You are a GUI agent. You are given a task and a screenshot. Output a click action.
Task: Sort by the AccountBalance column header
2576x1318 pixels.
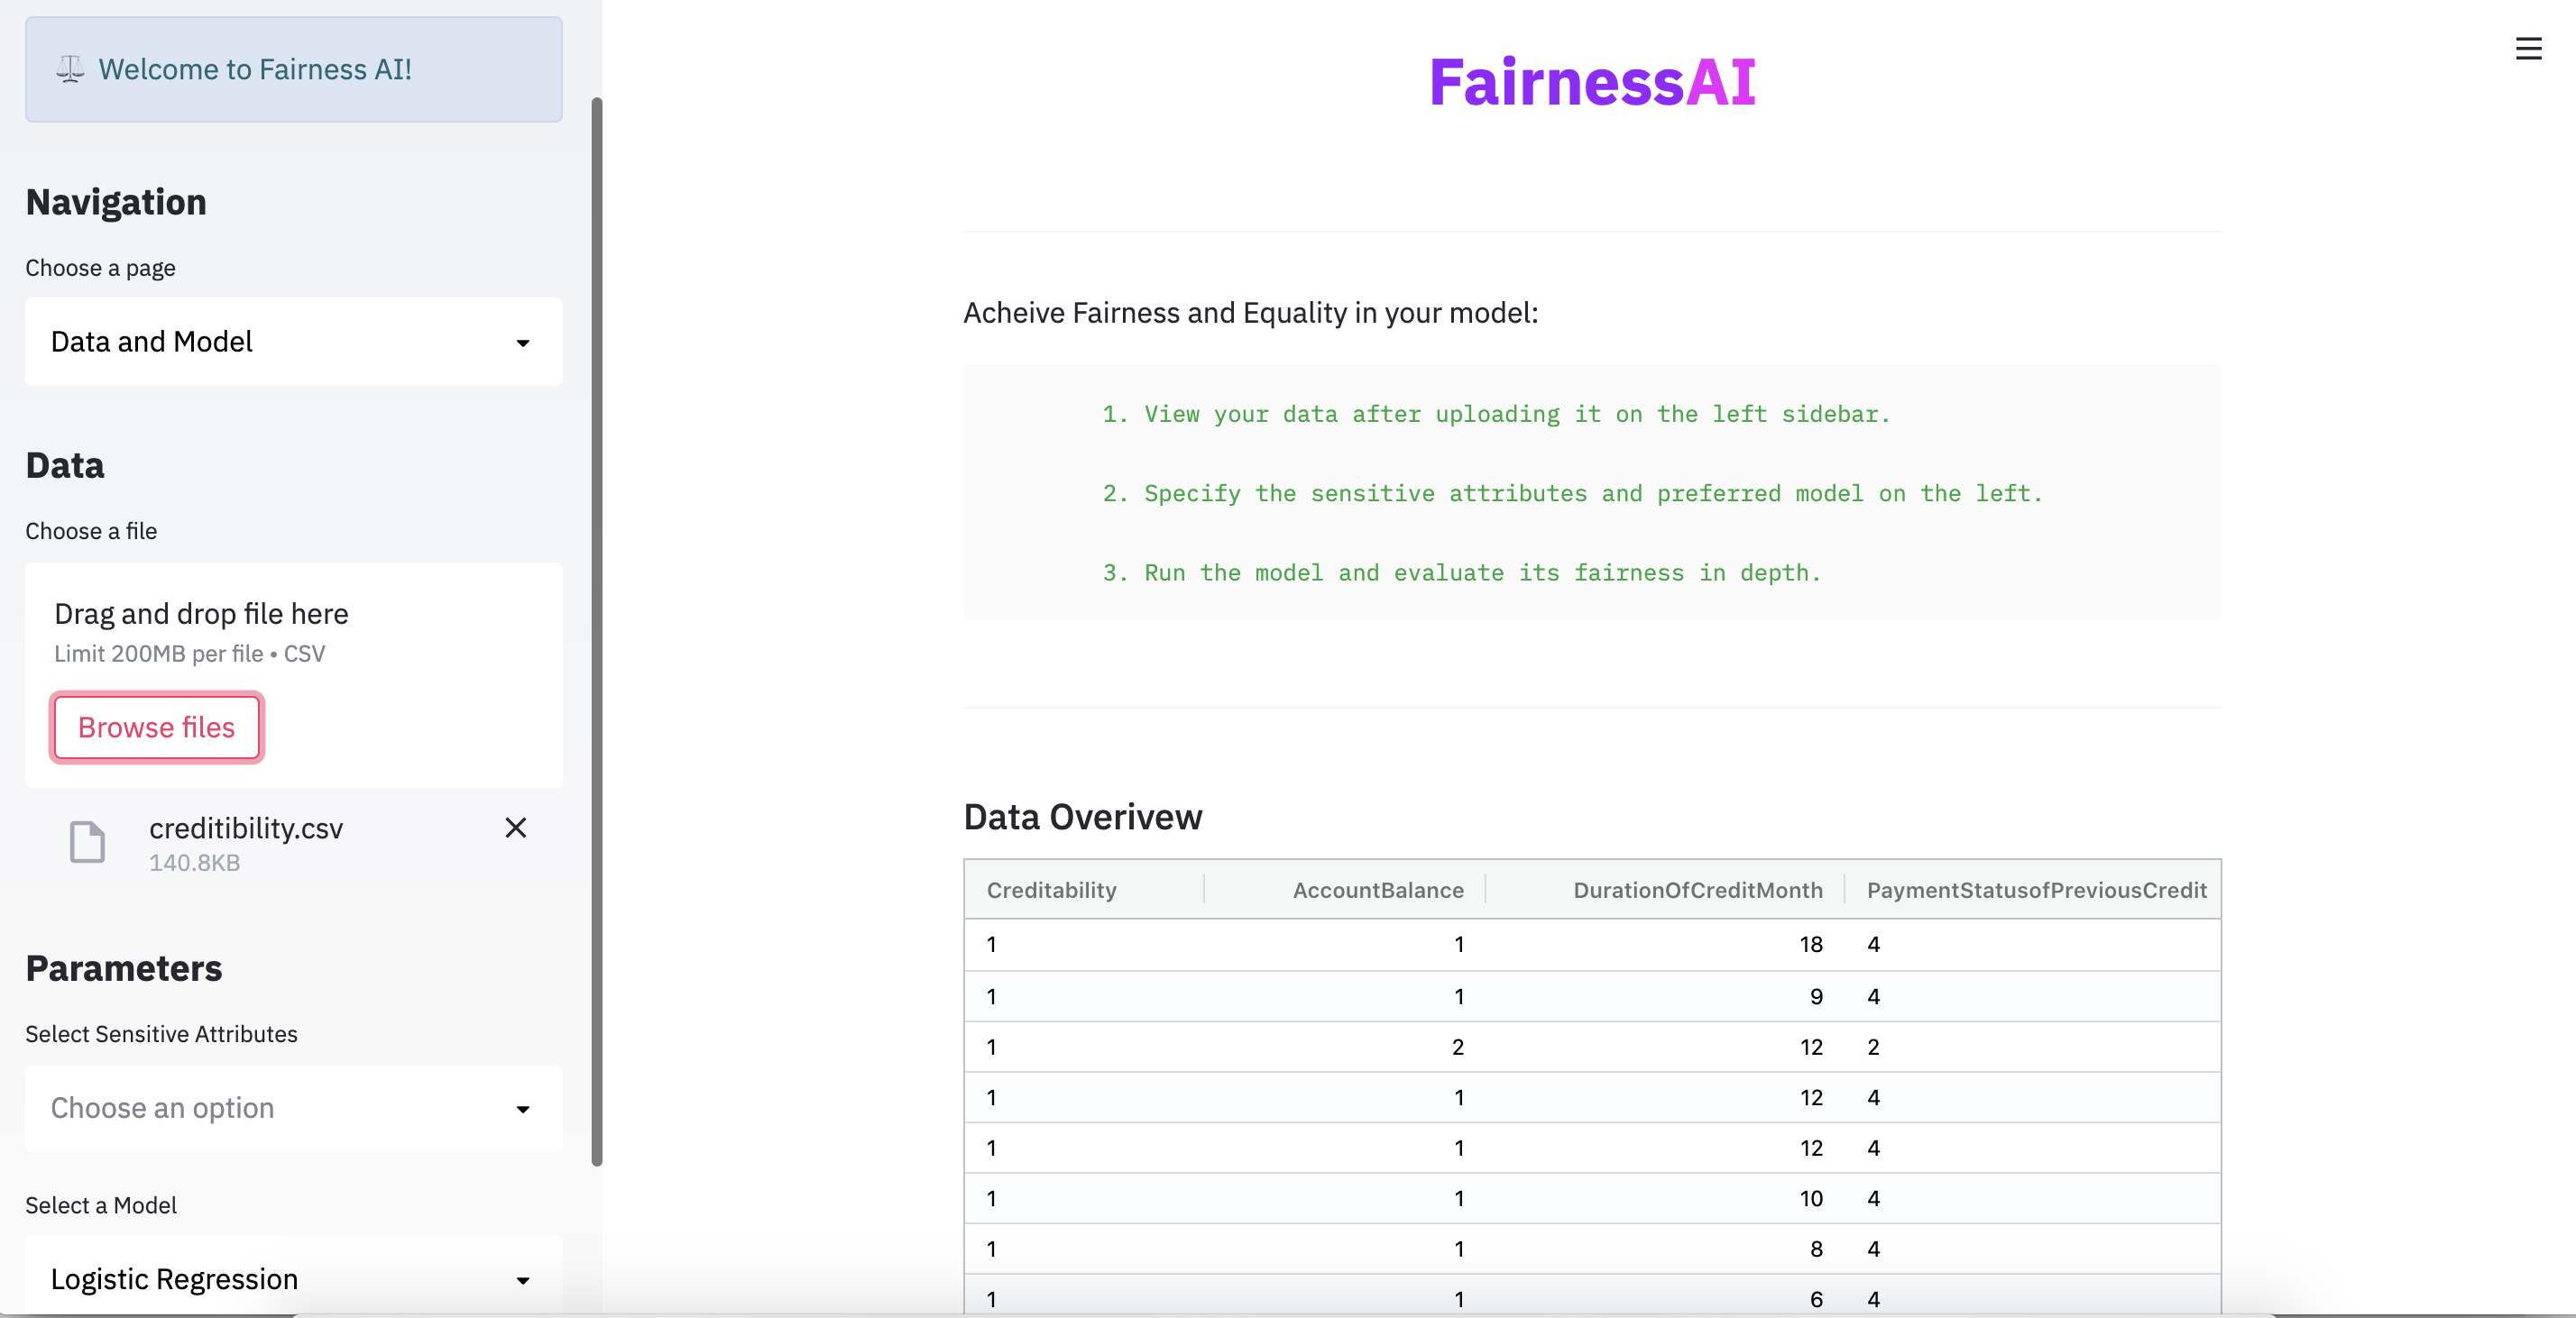coord(1377,889)
